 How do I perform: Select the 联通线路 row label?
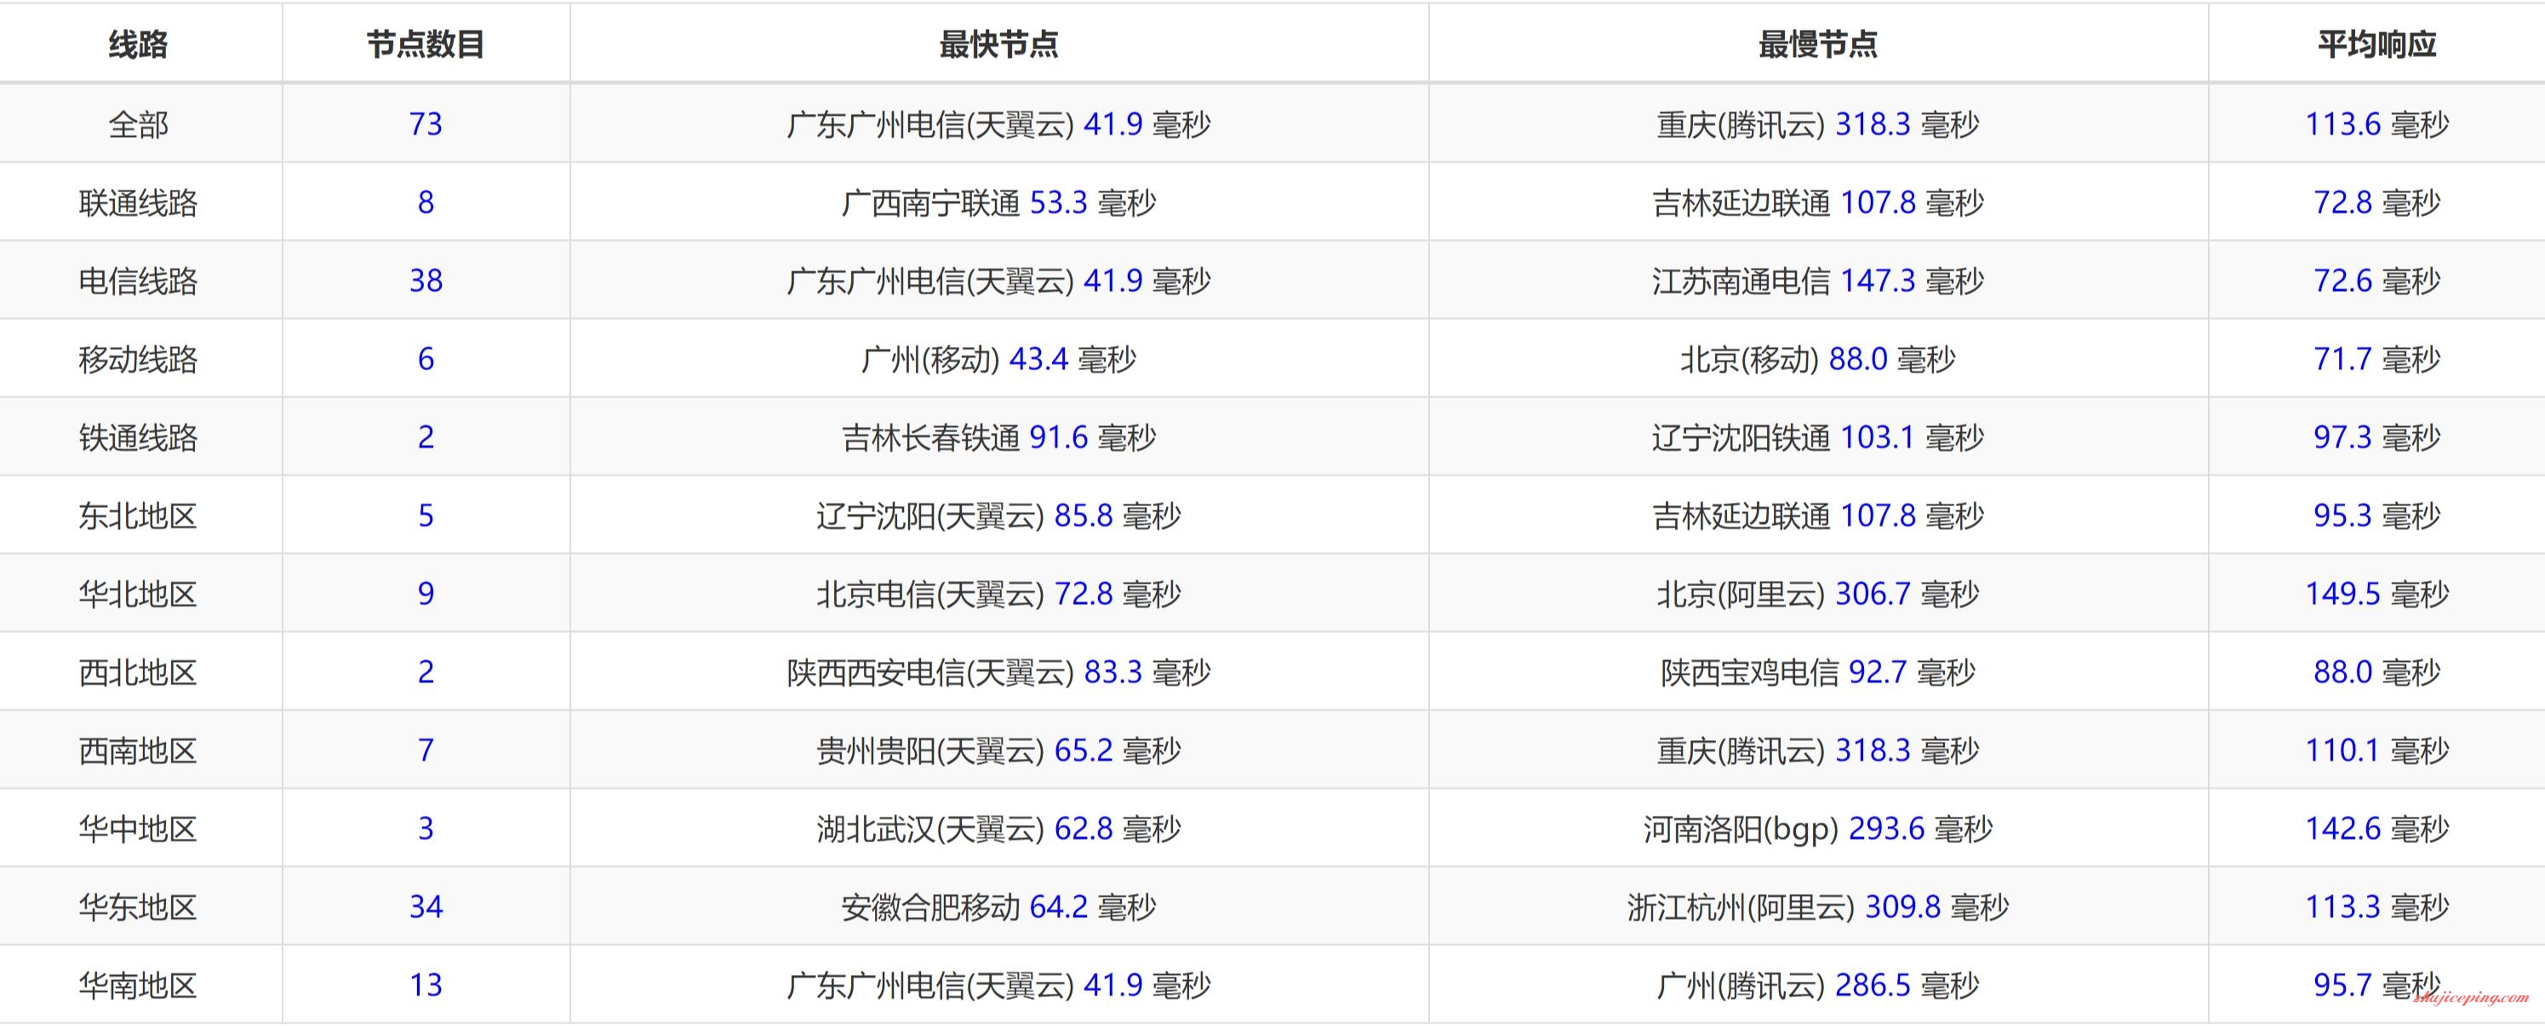click(x=138, y=202)
